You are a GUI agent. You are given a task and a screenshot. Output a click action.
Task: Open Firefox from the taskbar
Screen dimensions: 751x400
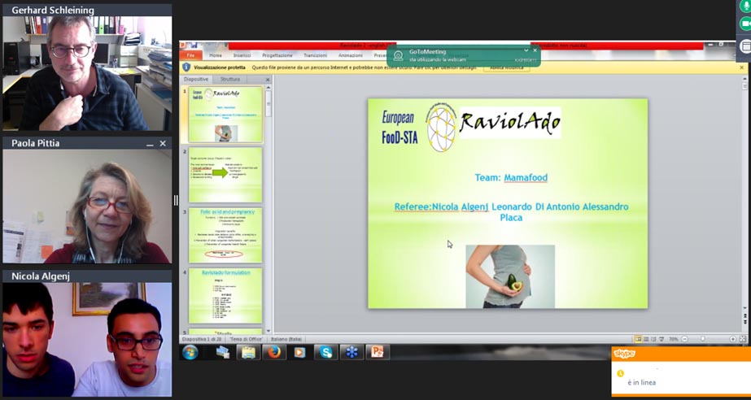[274, 353]
